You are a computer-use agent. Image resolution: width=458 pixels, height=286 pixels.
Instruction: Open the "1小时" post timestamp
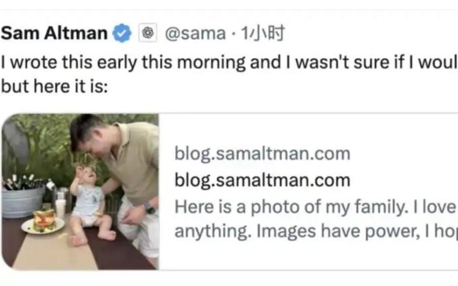click(x=263, y=34)
